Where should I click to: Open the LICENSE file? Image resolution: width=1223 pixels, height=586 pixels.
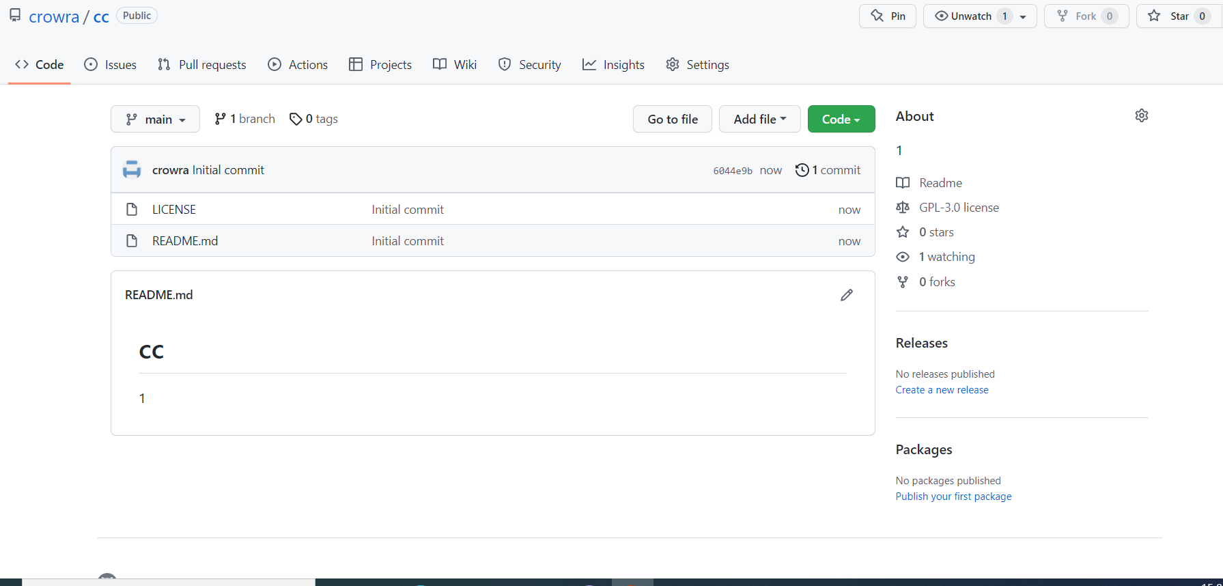coord(174,210)
